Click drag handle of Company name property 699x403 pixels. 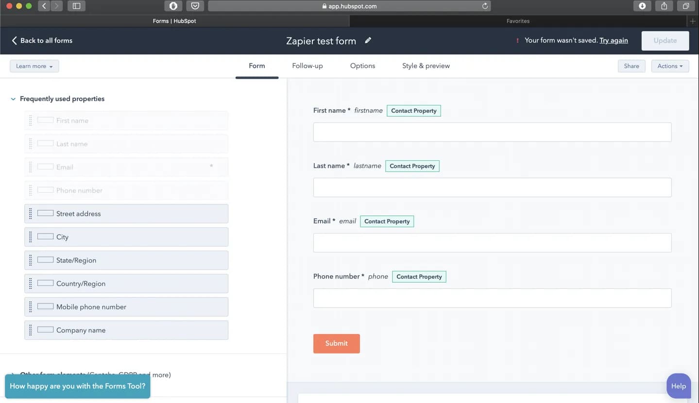[31, 330]
